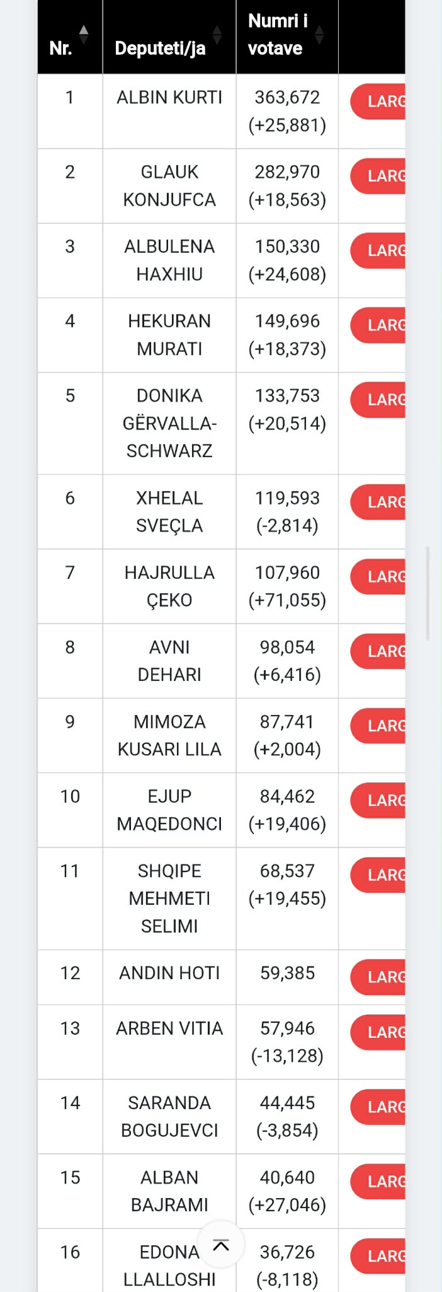Viewport: 442px width, 1292px height.
Task: Sort table by Nr. column
Action: click(x=83, y=35)
